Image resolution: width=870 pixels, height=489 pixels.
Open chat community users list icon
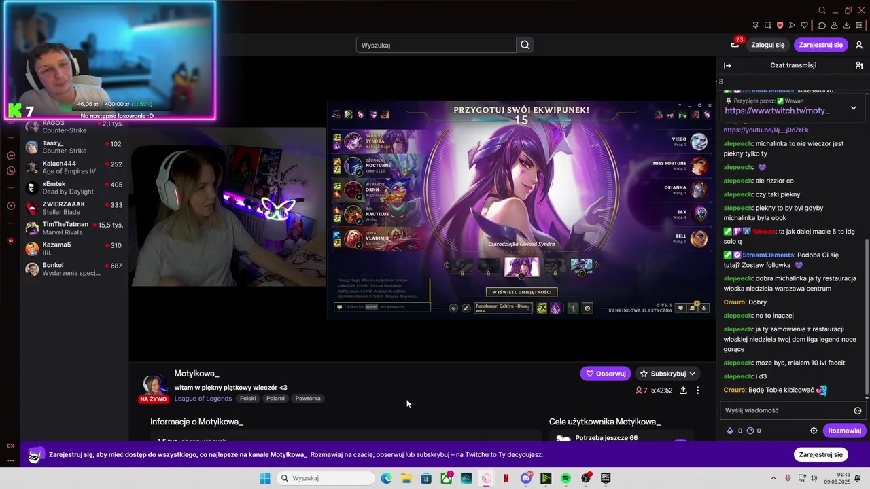[859, 65]
